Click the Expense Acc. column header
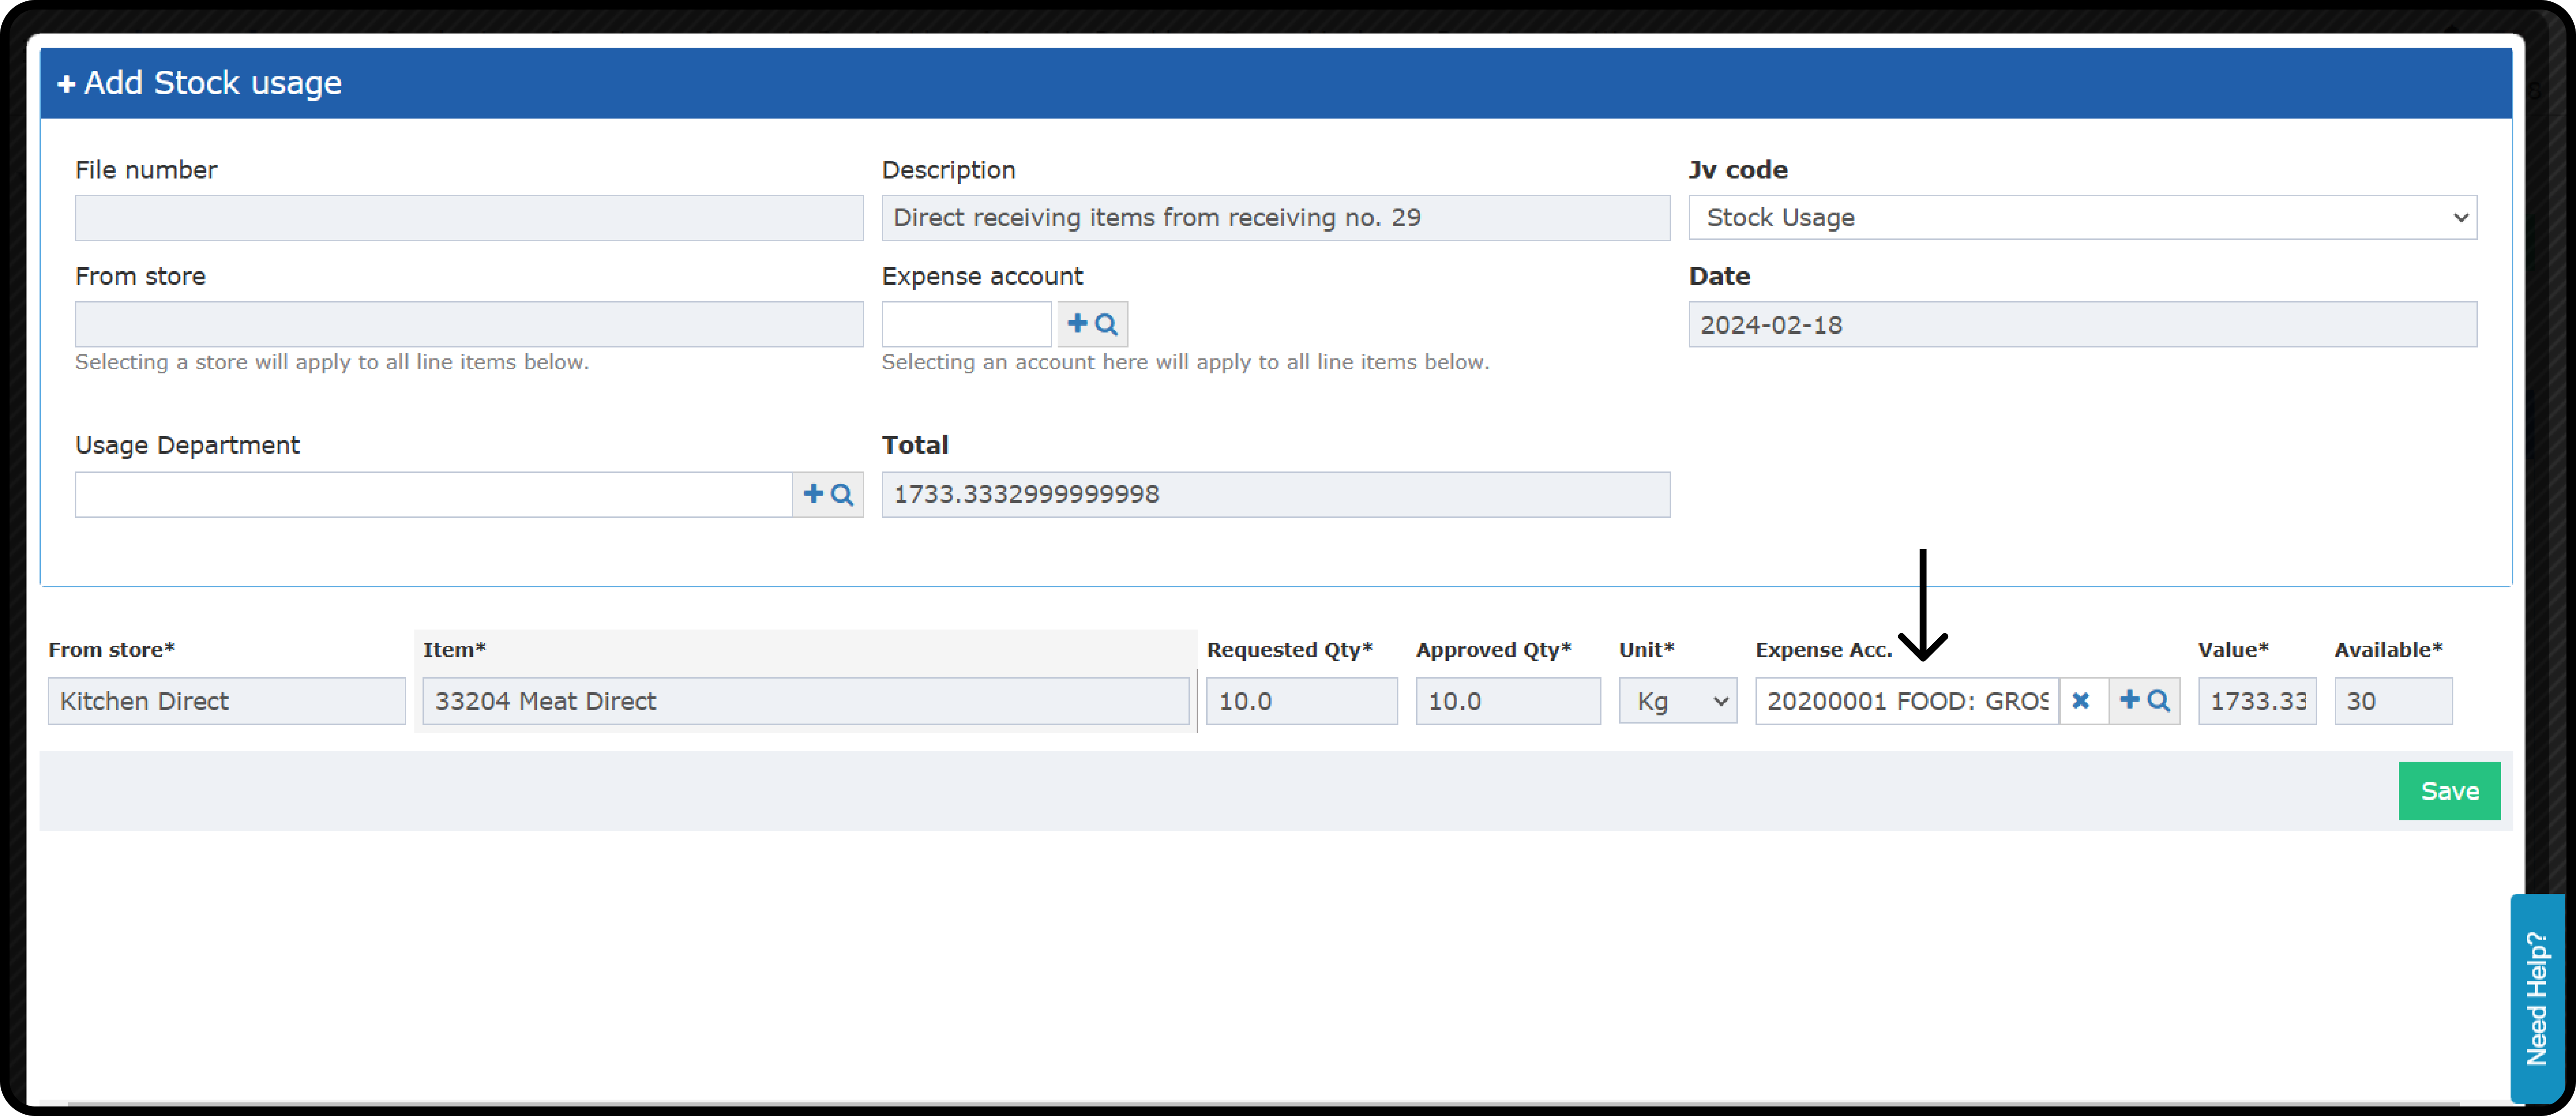This screenshot has height=1116, width=2576. click(x=1824, y=650)
